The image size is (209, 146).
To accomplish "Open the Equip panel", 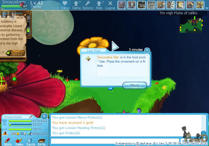I will 30,141.
